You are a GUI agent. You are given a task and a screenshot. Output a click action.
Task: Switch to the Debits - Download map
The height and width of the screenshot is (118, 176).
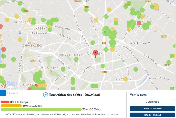click(x=152, y=108)
